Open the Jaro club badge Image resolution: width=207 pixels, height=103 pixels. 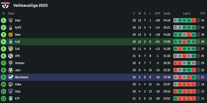point(11,70)
